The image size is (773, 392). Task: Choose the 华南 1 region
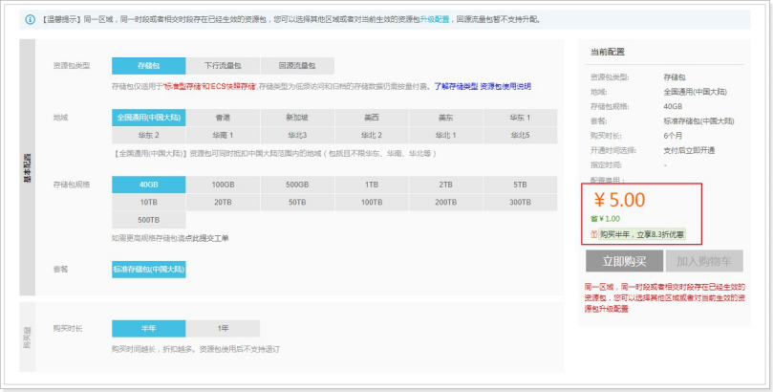(x=223, y=135)
